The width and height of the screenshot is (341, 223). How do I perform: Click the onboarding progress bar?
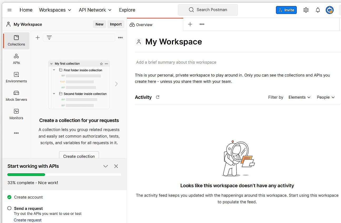tap(64, 174)
